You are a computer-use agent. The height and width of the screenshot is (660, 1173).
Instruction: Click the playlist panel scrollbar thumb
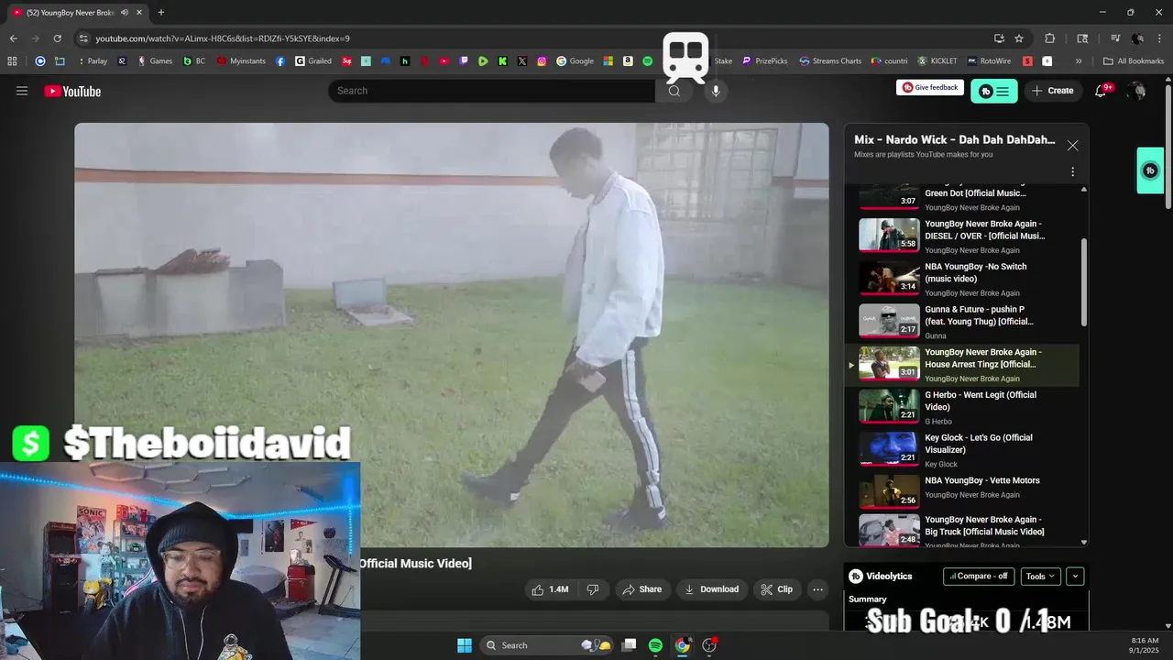(1084, 282)
